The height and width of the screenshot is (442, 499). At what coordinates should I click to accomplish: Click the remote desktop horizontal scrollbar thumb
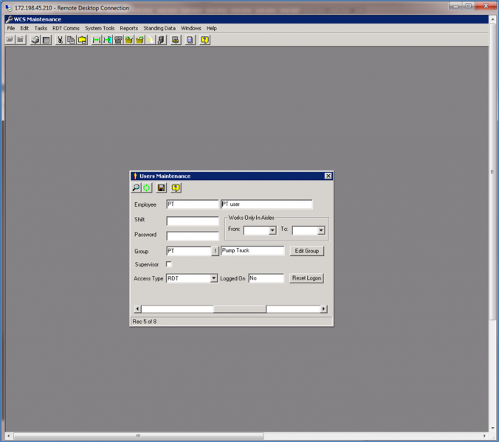click(139, 435)
